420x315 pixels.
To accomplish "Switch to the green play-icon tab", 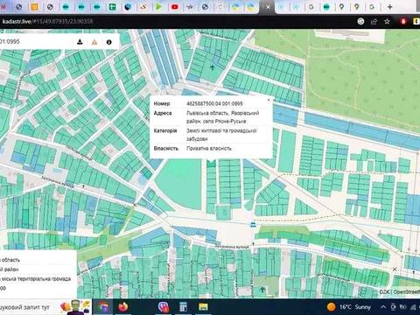I will point(158,7).
